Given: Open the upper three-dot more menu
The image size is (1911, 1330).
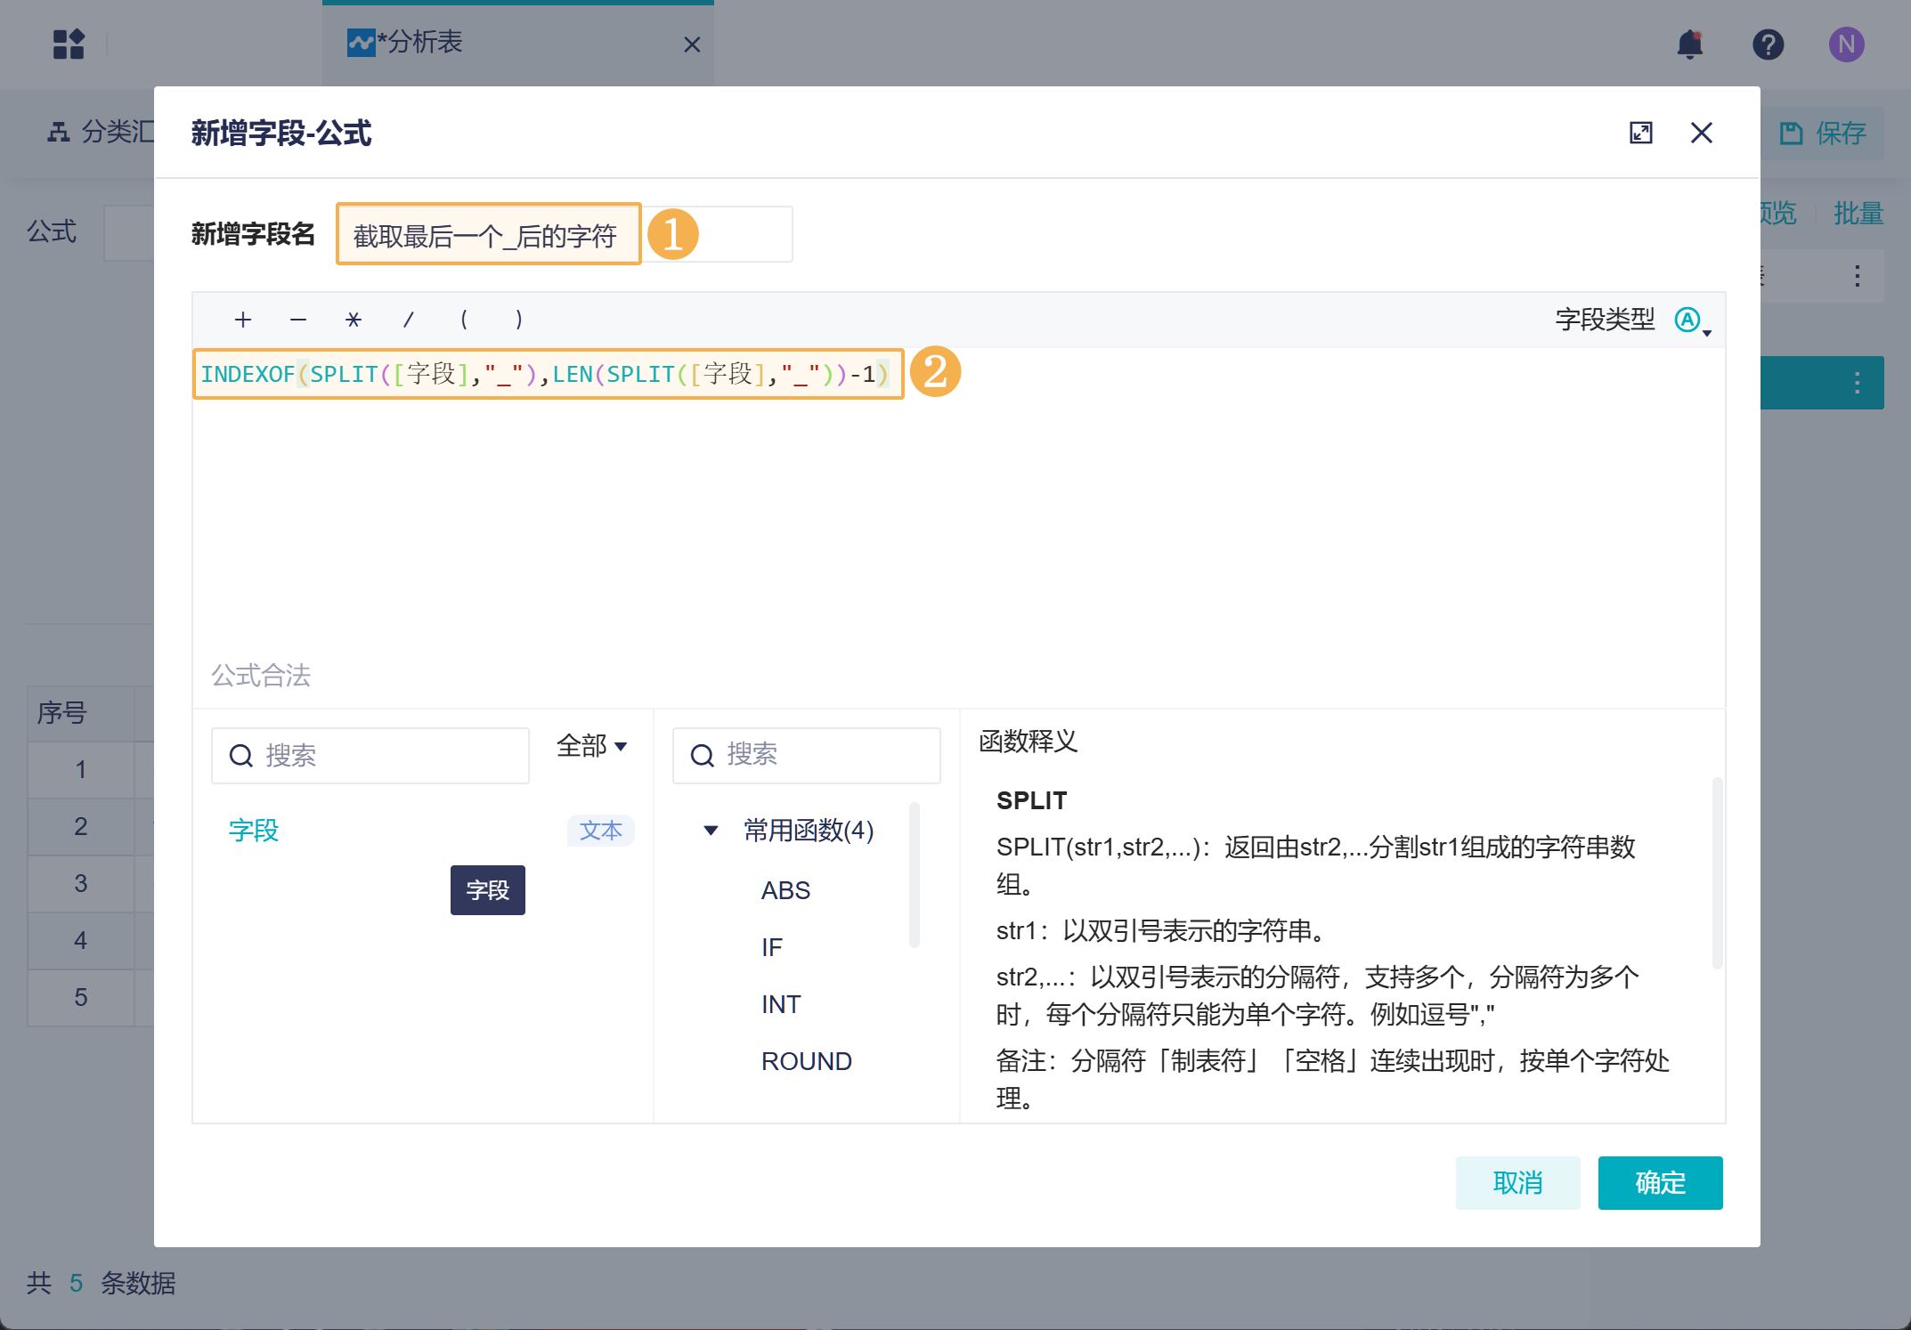Looking at the screenshot, I should (x=1857, y=276).
